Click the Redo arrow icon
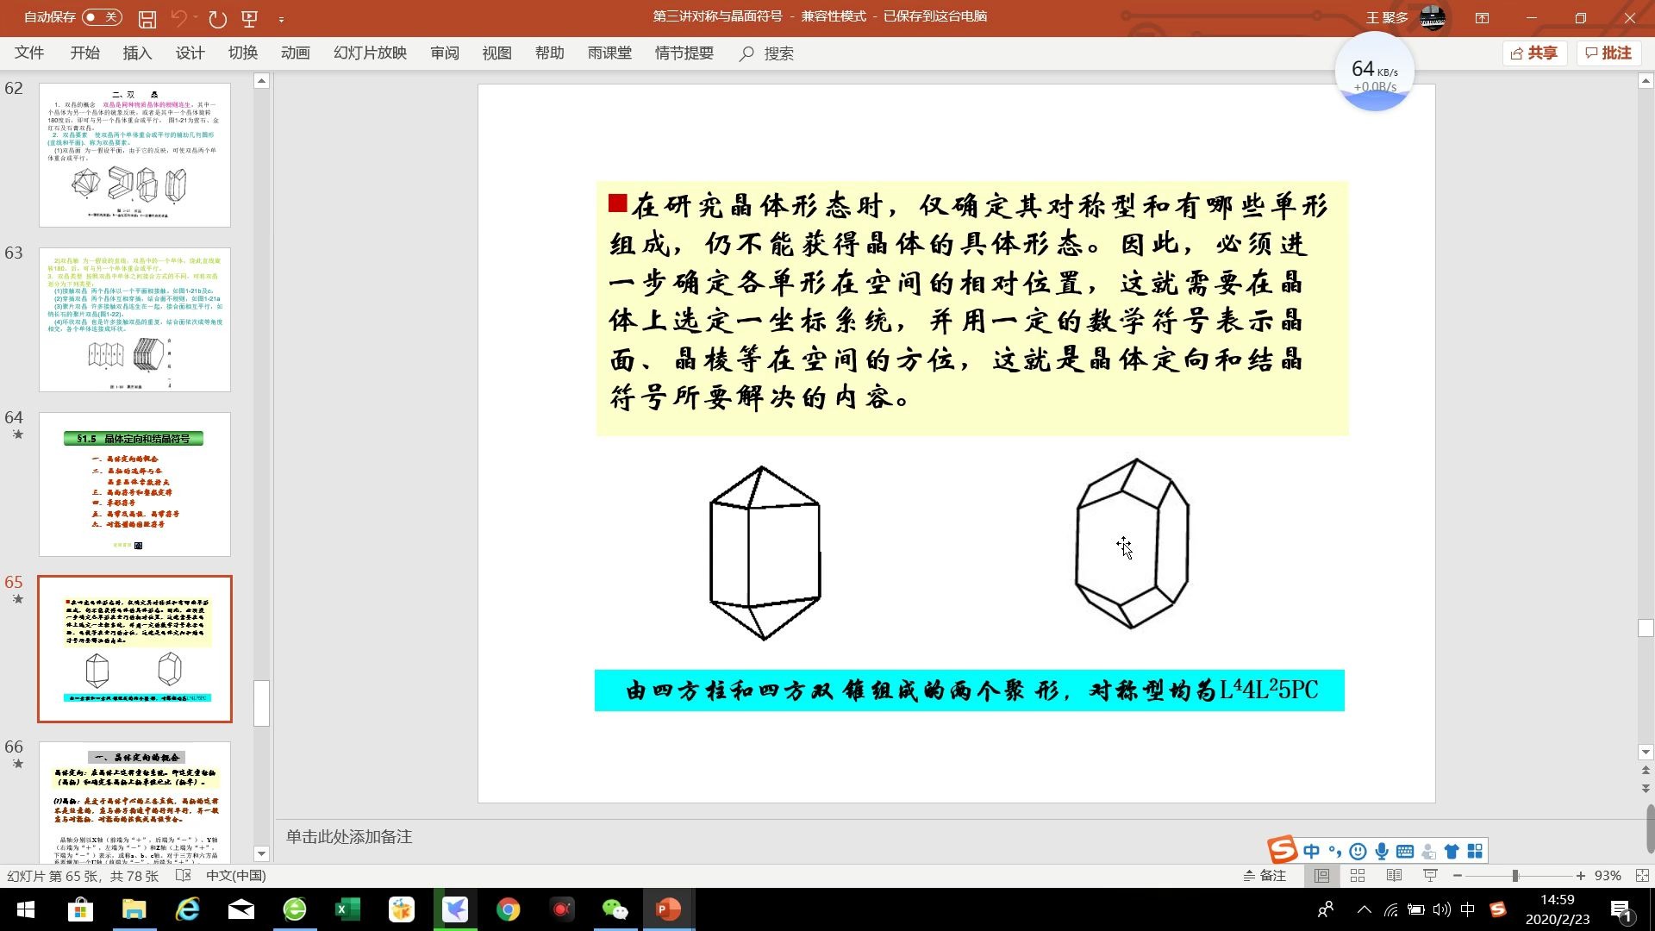1655x931 pixels. pos(217,18)
